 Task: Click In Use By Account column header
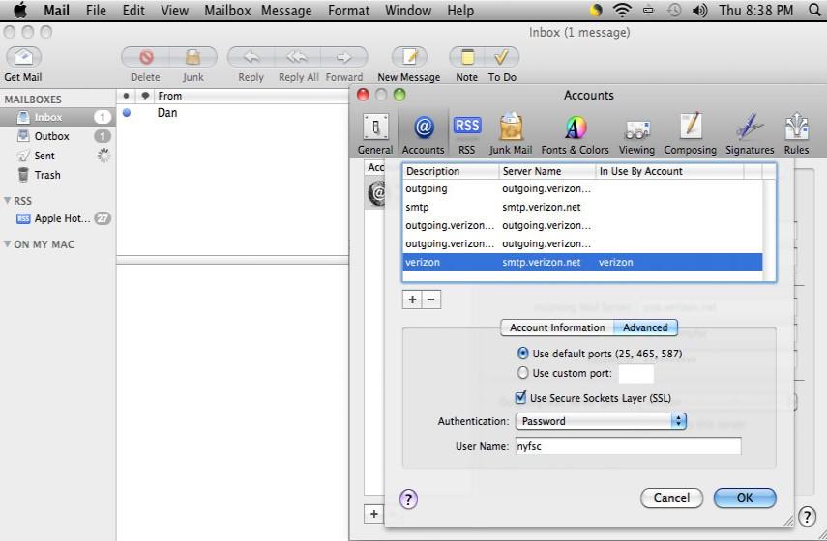click(670, 171)
